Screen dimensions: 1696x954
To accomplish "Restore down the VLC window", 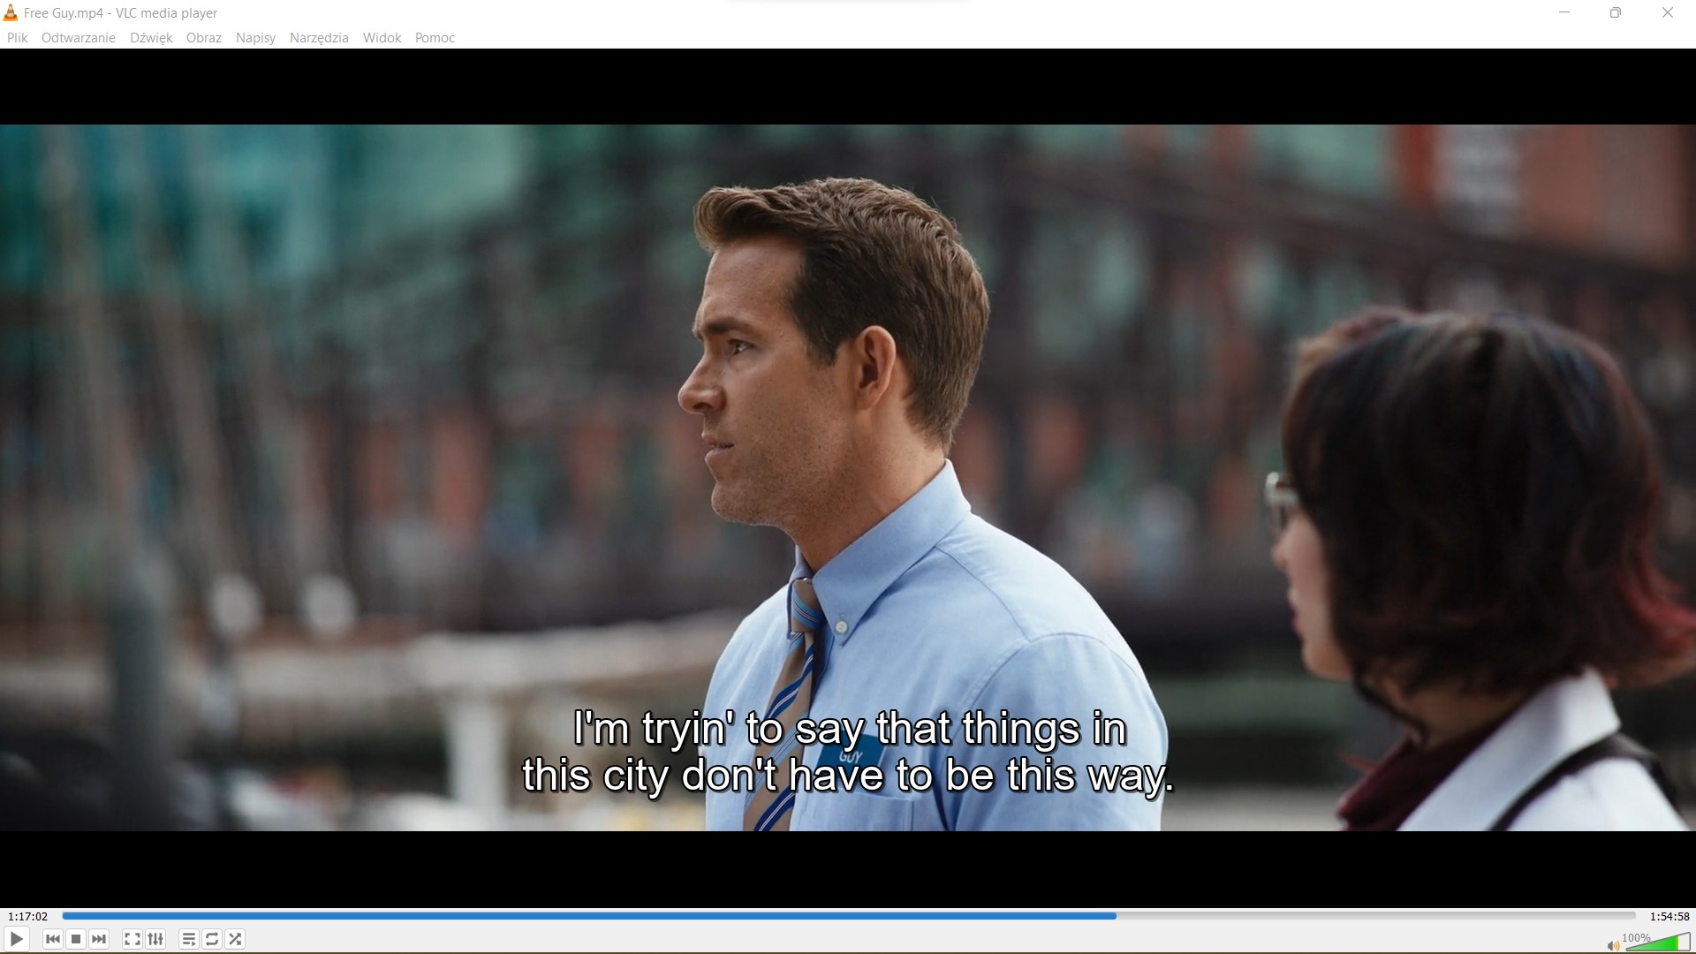I will point(1616,12).
